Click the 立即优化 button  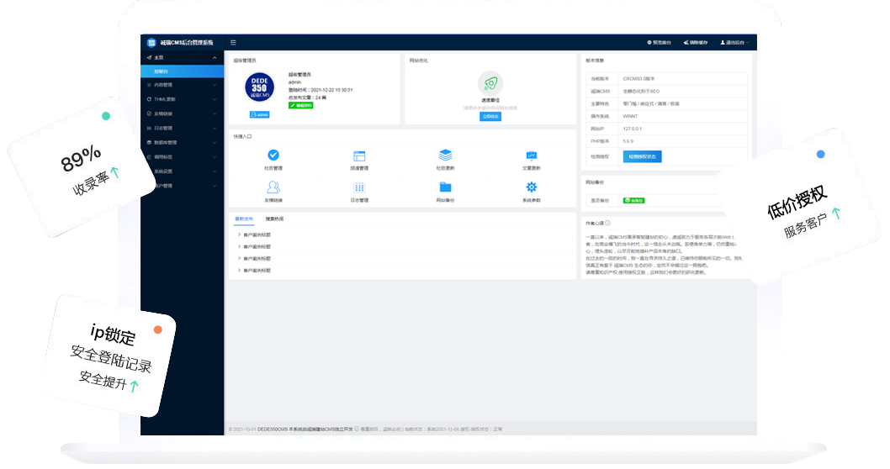pos(490,117)
